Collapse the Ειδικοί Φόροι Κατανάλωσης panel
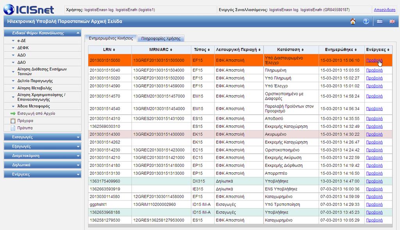The width and height of the screenshot is (400, 230). click(x=78, y=33)
